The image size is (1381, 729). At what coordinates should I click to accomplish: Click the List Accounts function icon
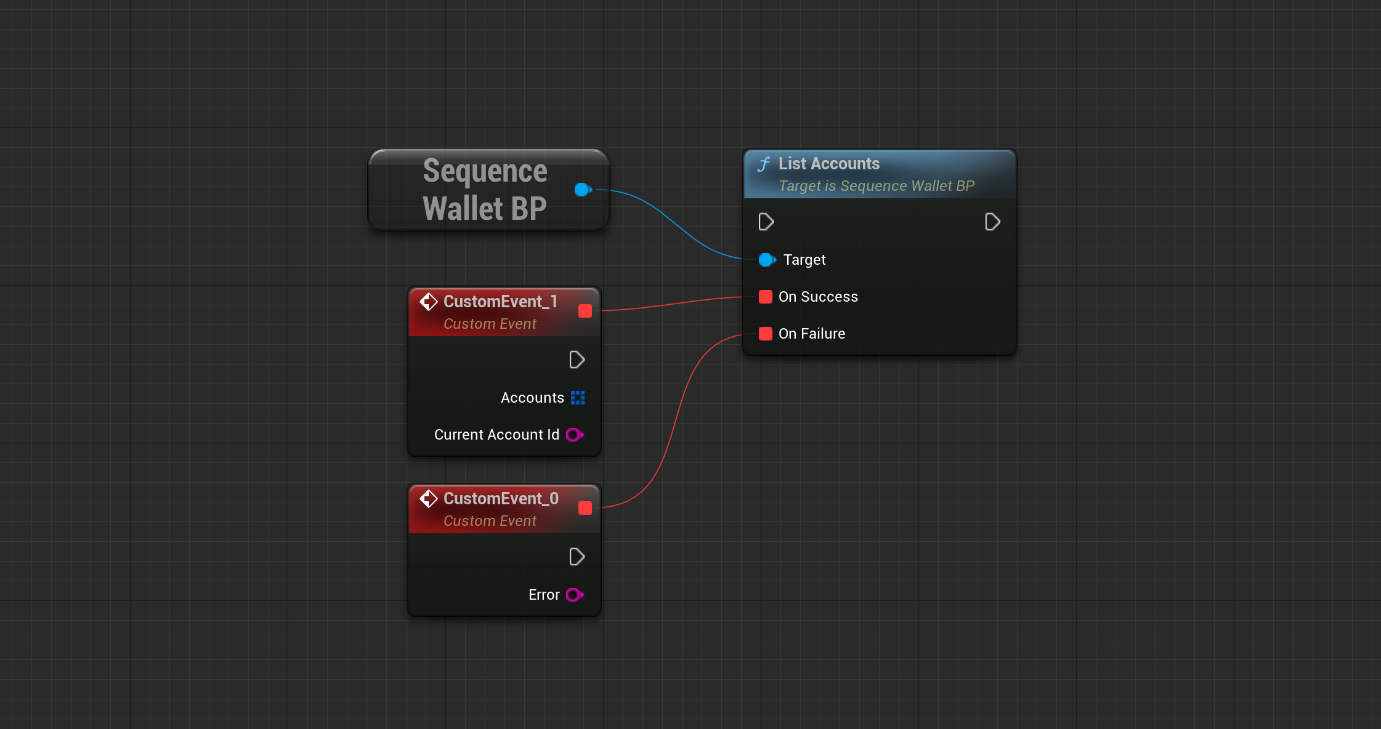(764, 164)
